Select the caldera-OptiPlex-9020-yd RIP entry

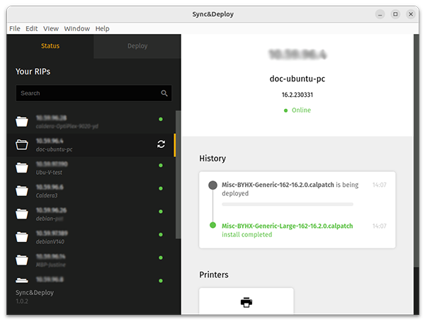coord(91,122)
